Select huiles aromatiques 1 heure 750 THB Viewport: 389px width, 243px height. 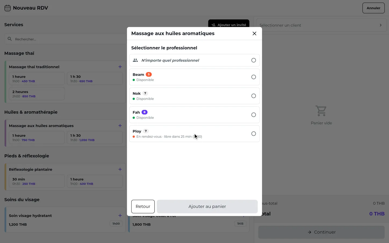[37, 137]
